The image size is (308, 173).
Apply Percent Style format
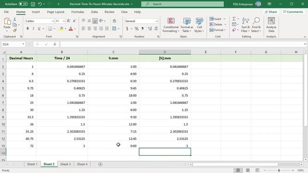coord(137,29)
